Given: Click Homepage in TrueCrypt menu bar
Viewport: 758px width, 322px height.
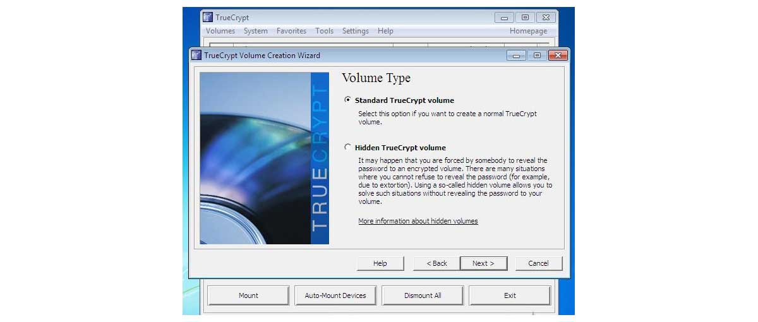Looking at the screenshot, I should tap(529, 31).
